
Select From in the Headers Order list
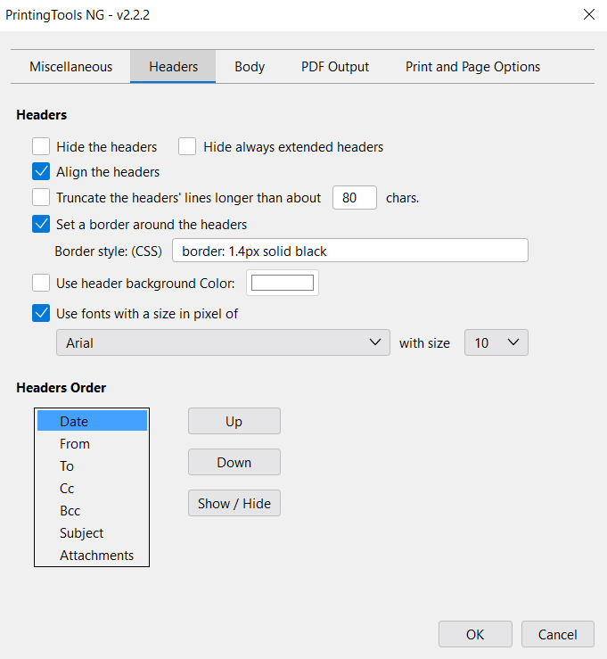pyautogui.click(x=92, y=444)
